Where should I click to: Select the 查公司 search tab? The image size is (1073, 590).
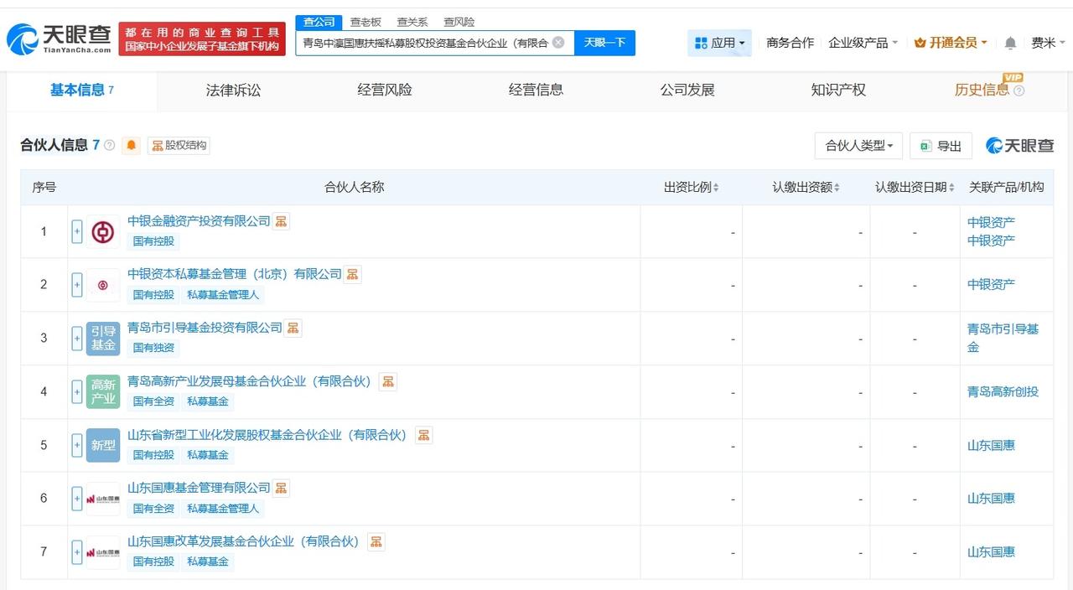point(319,22)
